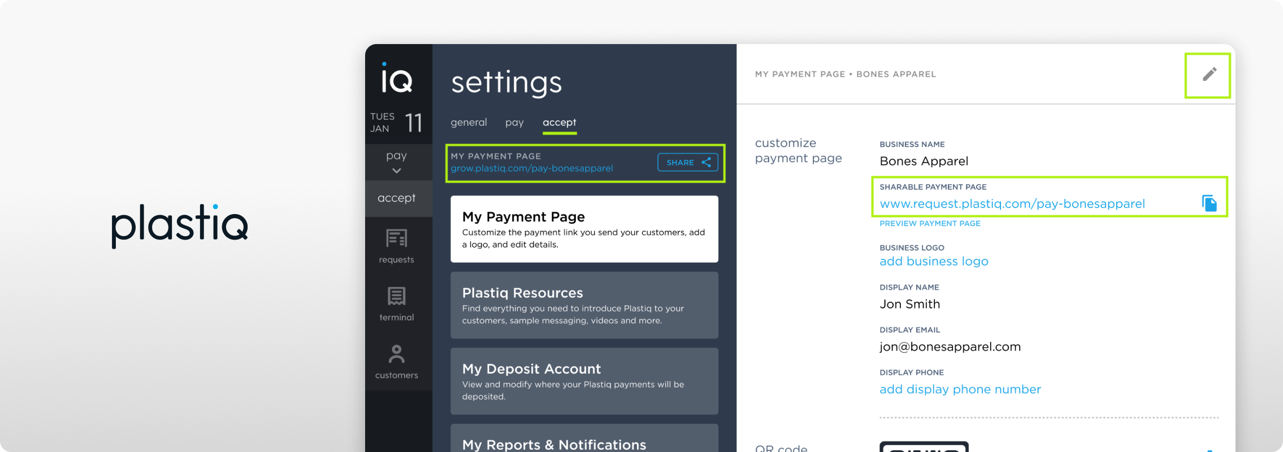Viewport: 1283px width, 452px height.
Task: Click the share arrow icon
Action: pyautogui.click(x=706, y=162)
